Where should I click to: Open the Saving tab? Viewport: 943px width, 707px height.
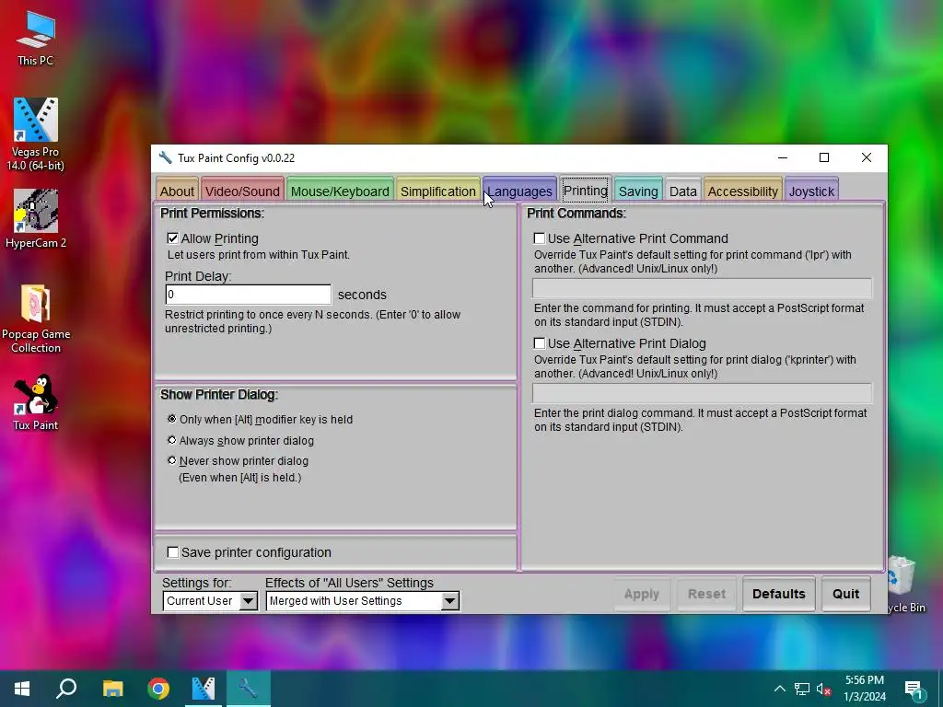(x=638, y=191)
